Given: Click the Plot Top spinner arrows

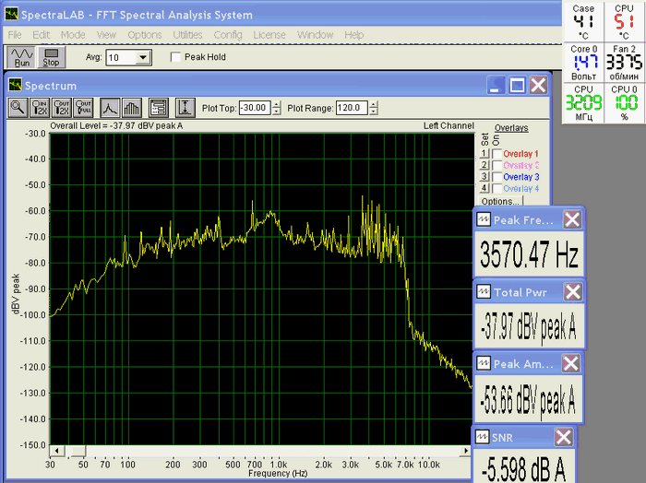Looking at the screenshot, I should point(275,108).
